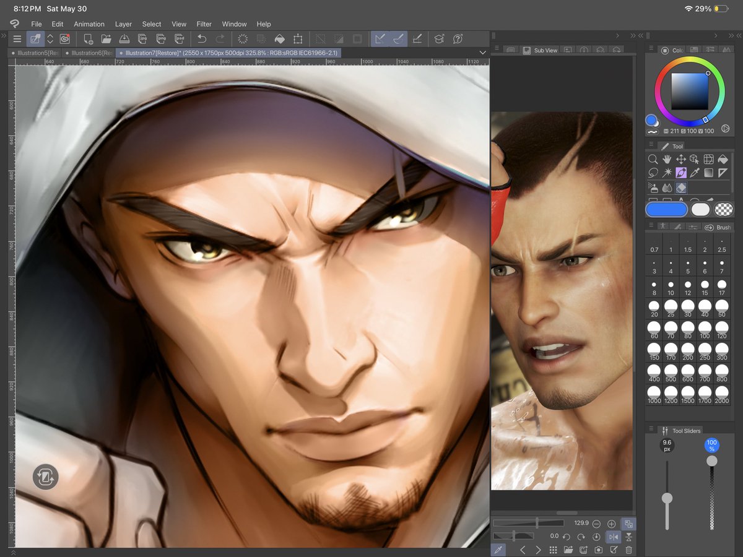Rotate the canvas using the round floating button
This screenshot has width=743, height=557.
click(46, 477)
